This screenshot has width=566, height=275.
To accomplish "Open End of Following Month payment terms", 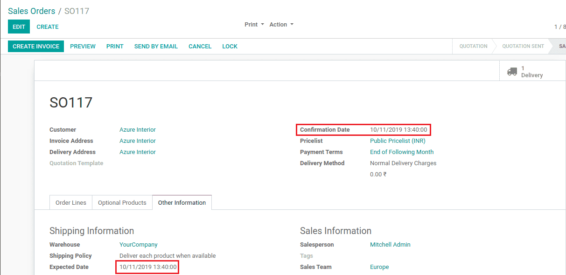I will [402, 152].
